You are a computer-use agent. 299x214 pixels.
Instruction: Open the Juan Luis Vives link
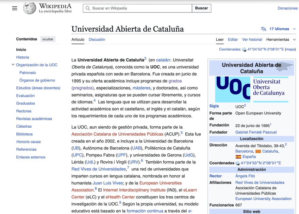(x=108, y=183)
